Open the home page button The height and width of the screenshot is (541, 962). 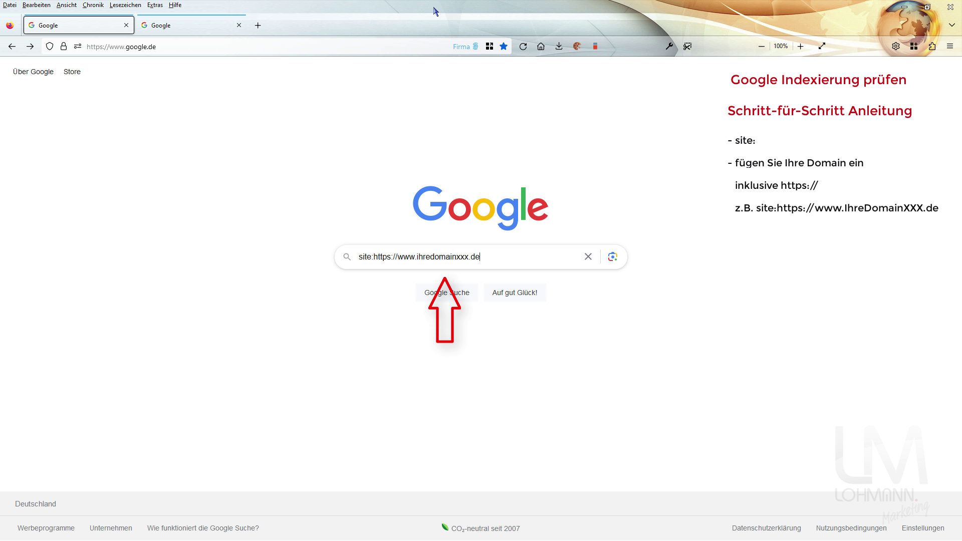[x=541, y=47]
